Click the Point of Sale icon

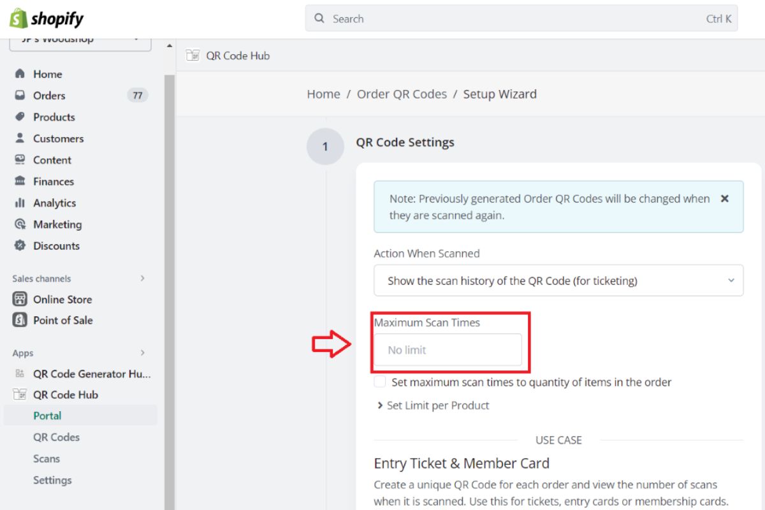click(20, 320)
